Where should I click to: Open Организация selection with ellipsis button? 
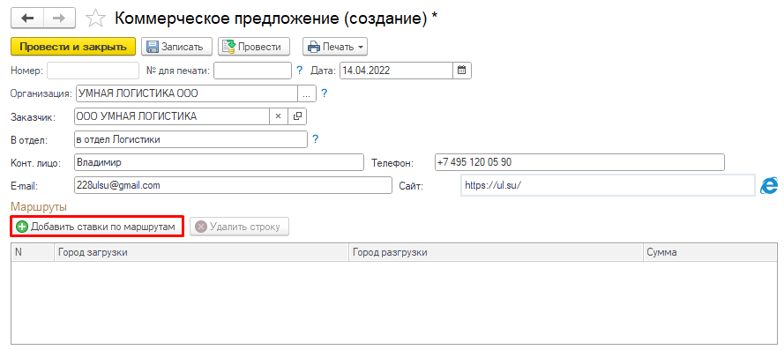307,93
